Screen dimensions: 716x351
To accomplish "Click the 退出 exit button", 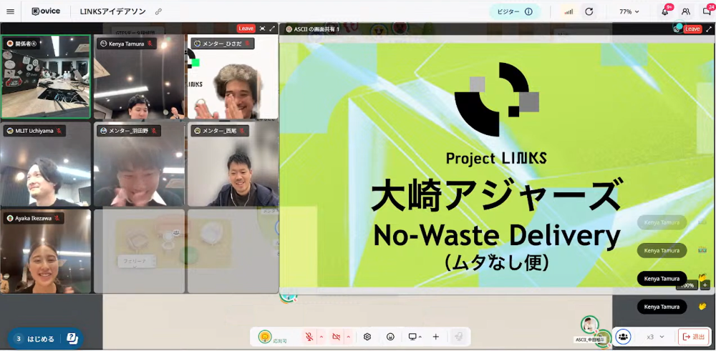I will coord(694,337).
